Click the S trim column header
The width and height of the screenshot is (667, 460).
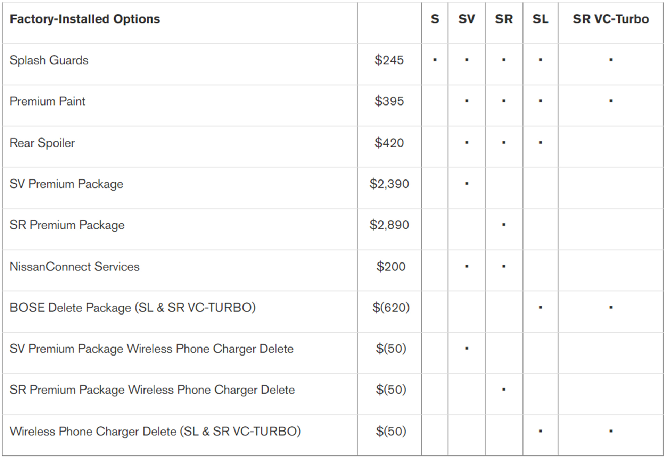pos(435,19)
